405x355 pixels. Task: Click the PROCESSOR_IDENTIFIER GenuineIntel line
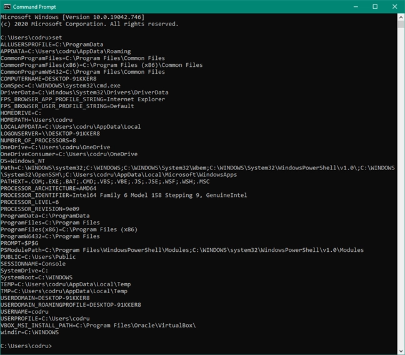pos(124,195)
